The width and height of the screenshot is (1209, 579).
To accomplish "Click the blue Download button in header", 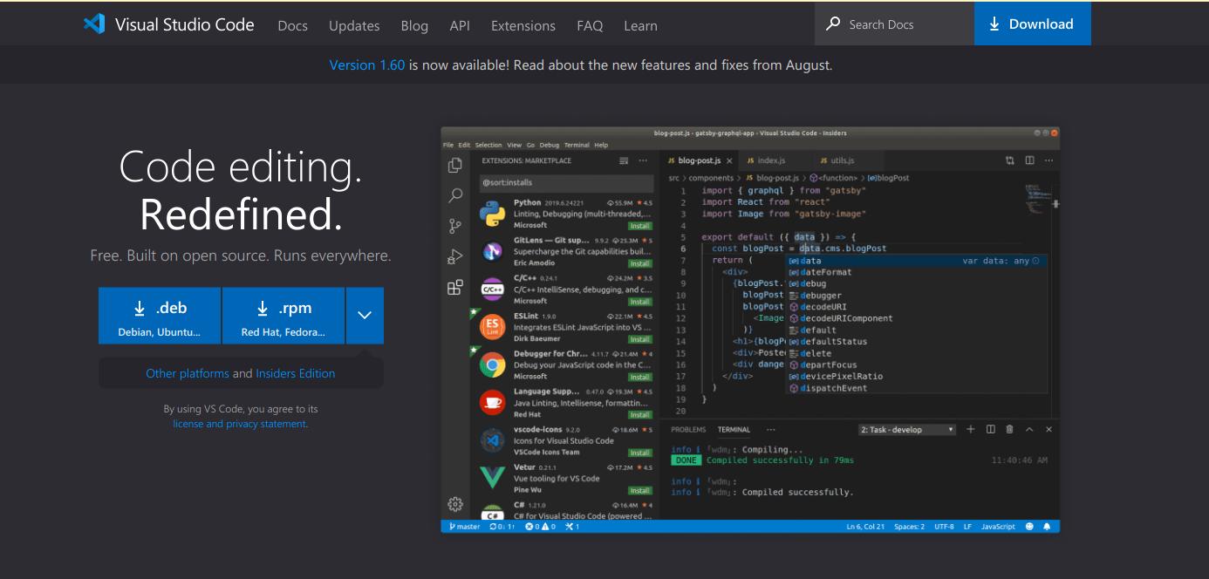I will (1032, 24).
